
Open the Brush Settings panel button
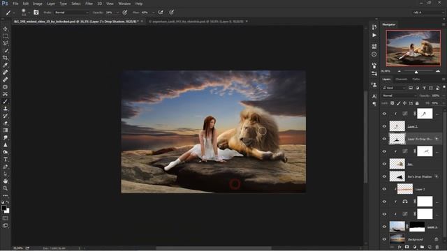[x=36, y=13]
